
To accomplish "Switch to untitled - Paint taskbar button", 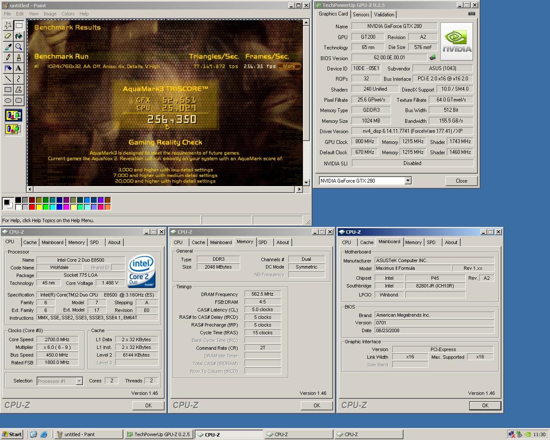I will [89, 434].
